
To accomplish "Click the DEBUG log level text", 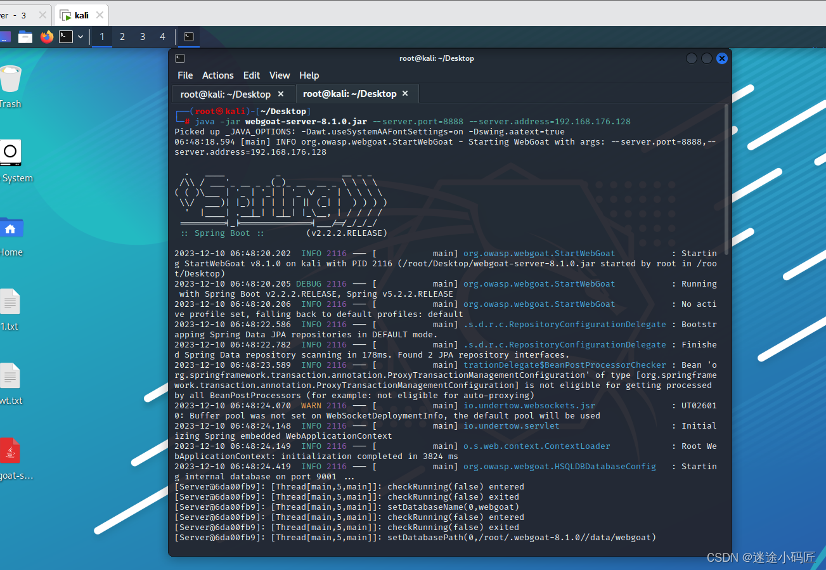I will pos(309,284).
